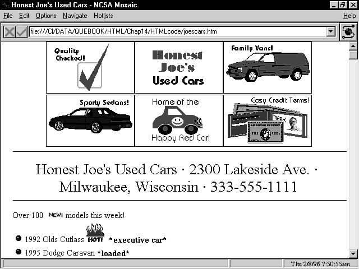Screen dimensions: 359x269
Task: Click the Happy Red Car image tile
Action: (179, 121)
